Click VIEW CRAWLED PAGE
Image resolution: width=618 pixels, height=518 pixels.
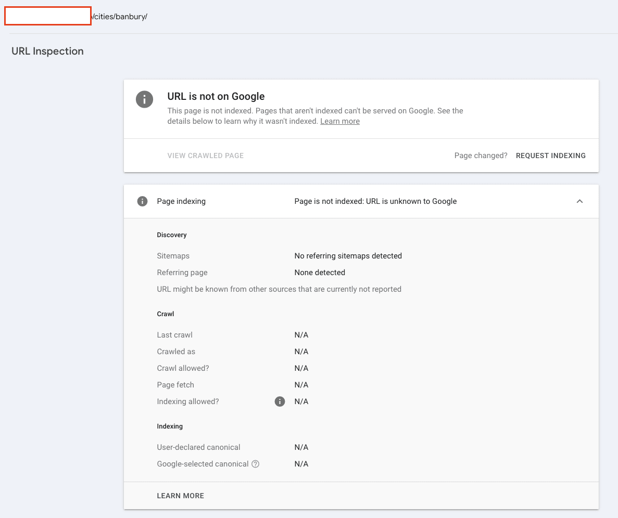pyautogui.click(x=206, y=156)
